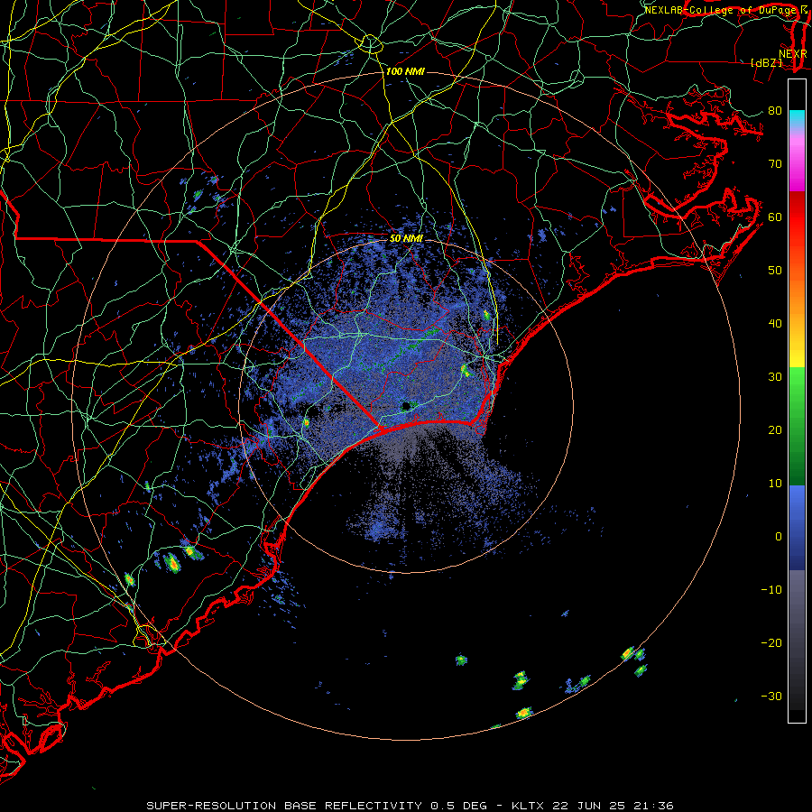Click the 70 value on the color scale
The height and width of the screenshot is (812, 812).
[x=775, y=164]
